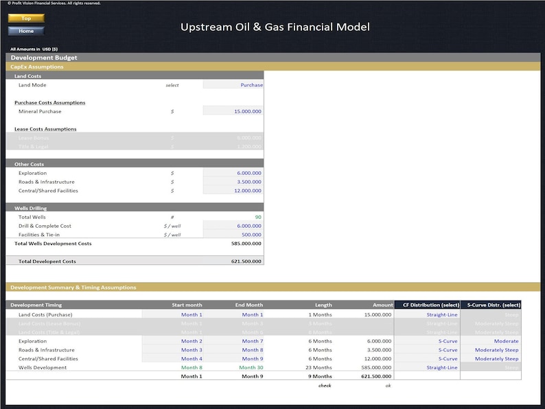
Task: Select Land Costs (Purchase) end Month 1
Action: 233,314
